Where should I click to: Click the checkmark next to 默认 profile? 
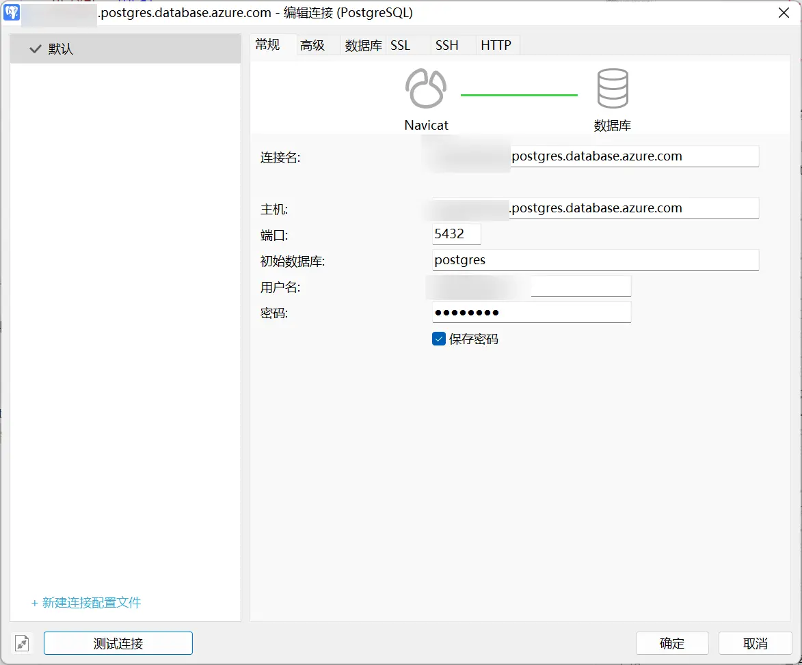coord(36,49)
